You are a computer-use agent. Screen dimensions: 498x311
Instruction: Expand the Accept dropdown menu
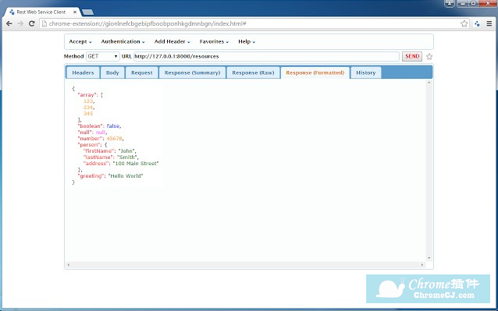point(80,41)
